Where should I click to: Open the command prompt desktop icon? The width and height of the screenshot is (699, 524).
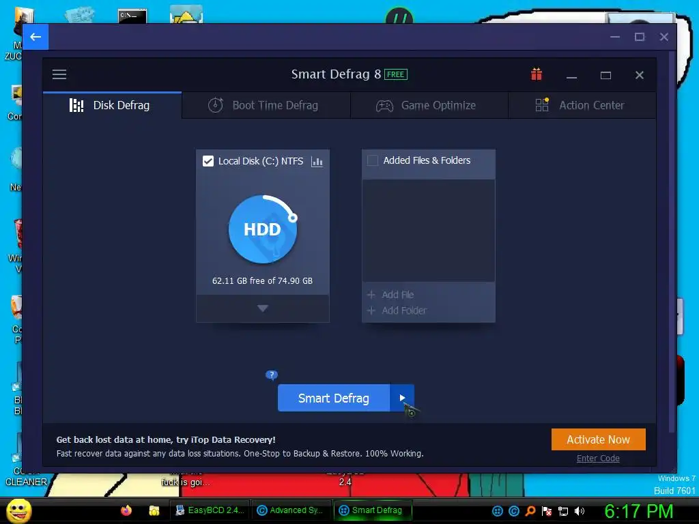(x=132, y=16)
